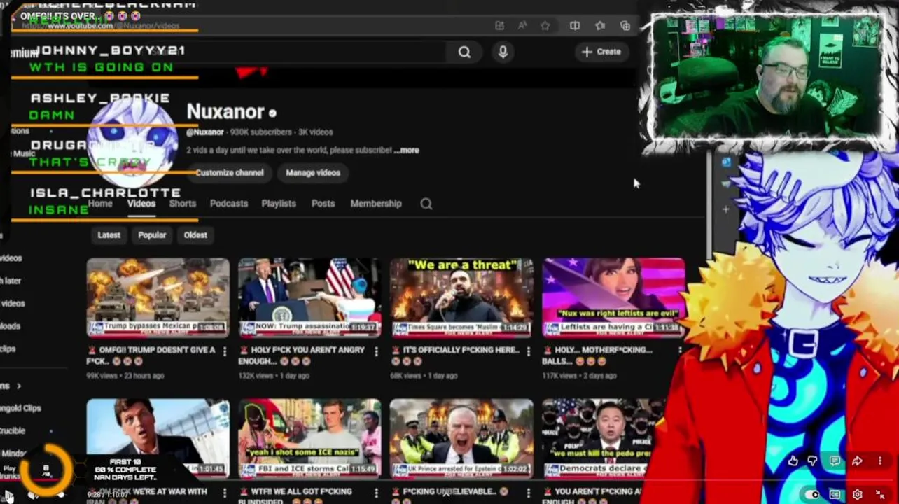Viewport: 899px width, 504px height.
Task: Open options for HOLY F*CK YOU AREN'T ANGRY video
Action: pos(376,351)
